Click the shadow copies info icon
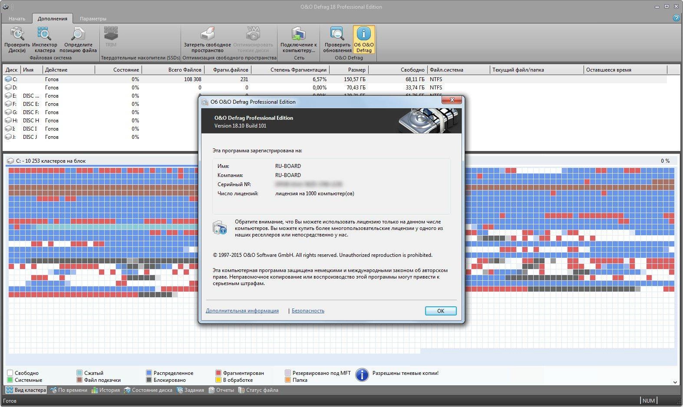This screenshot has height=407, width=683. tap(362, 375)
